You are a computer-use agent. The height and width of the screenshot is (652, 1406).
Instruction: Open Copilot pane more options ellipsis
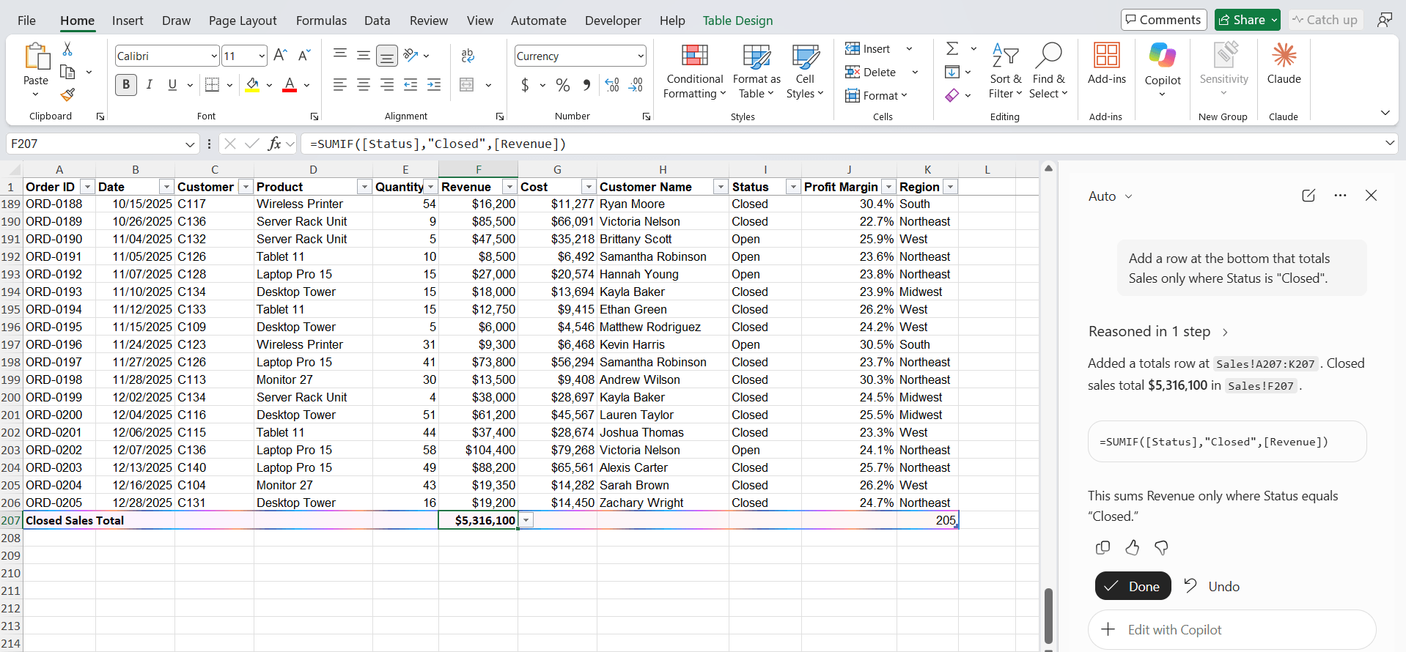pos(1340,196)
